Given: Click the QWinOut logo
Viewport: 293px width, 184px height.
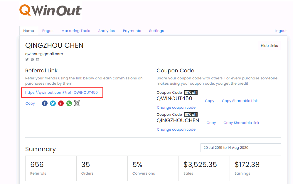Looking at the screenshot, I should 50,11.
